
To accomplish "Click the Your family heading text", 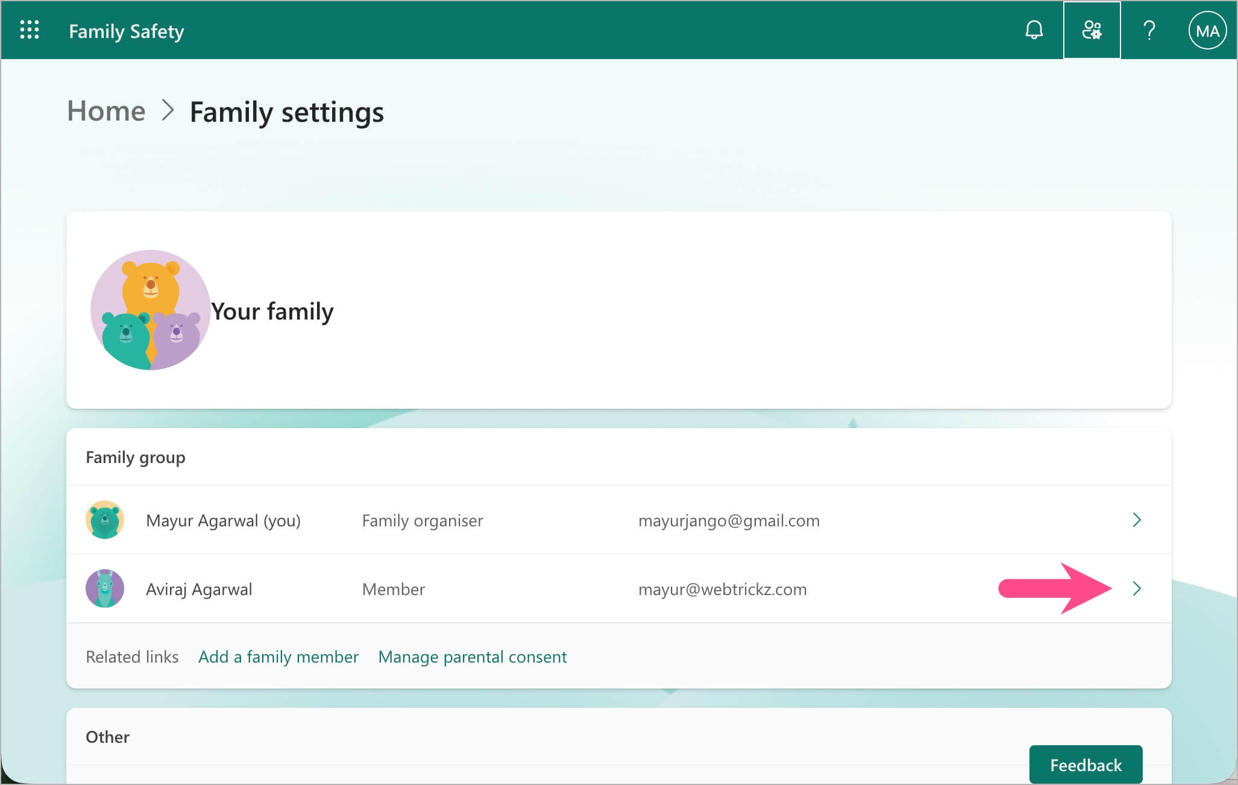I will point(272,312).
